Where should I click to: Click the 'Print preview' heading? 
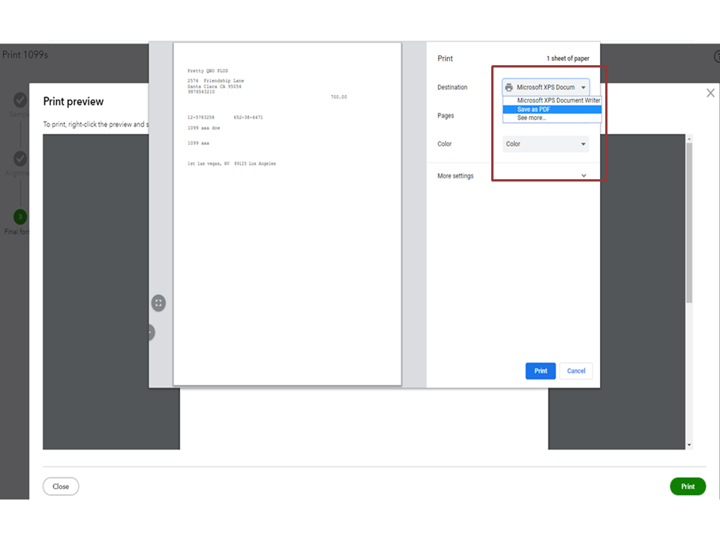click(x=73, y=101)
